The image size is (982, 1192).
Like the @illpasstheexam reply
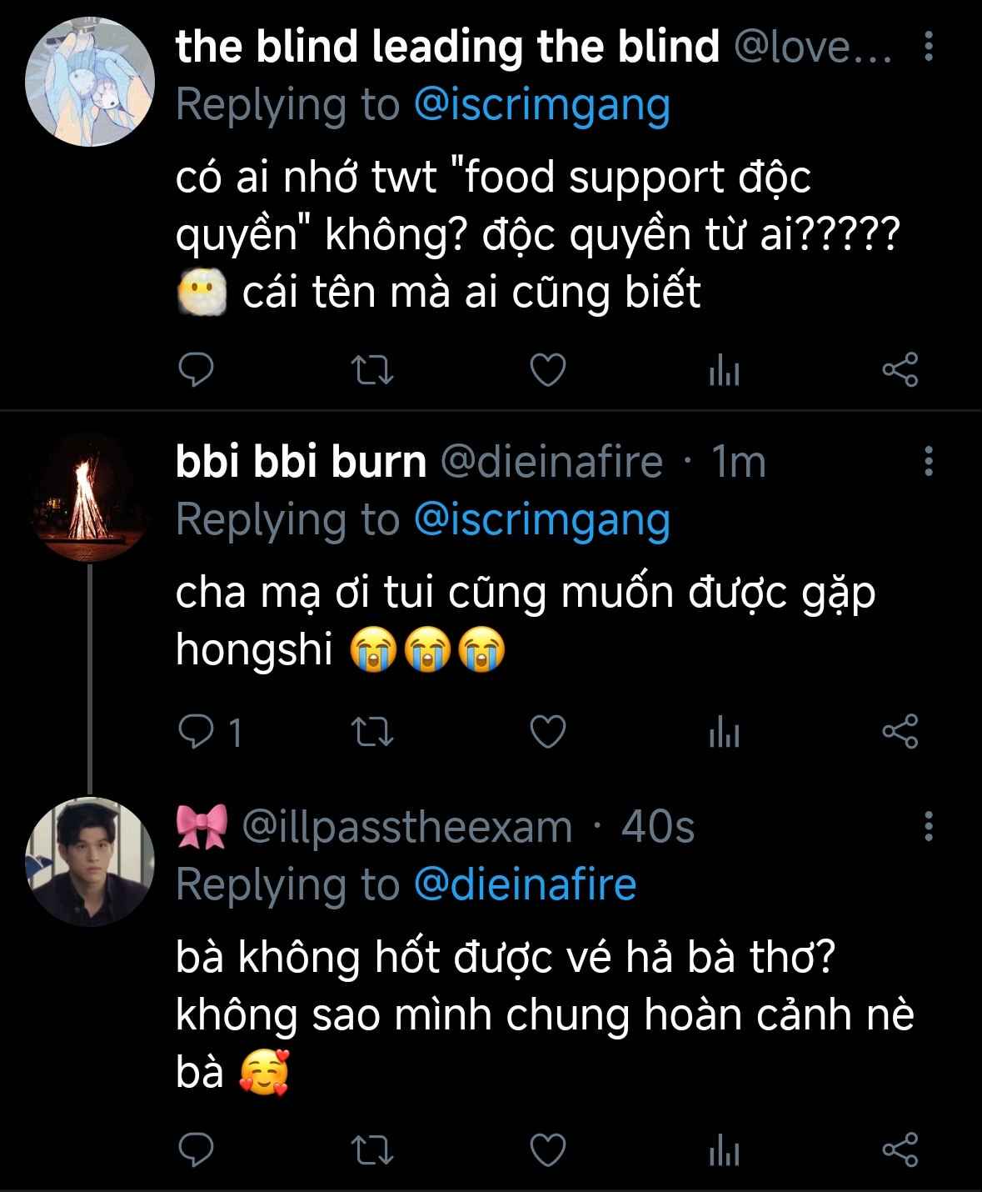click(x=548, y=1150)
